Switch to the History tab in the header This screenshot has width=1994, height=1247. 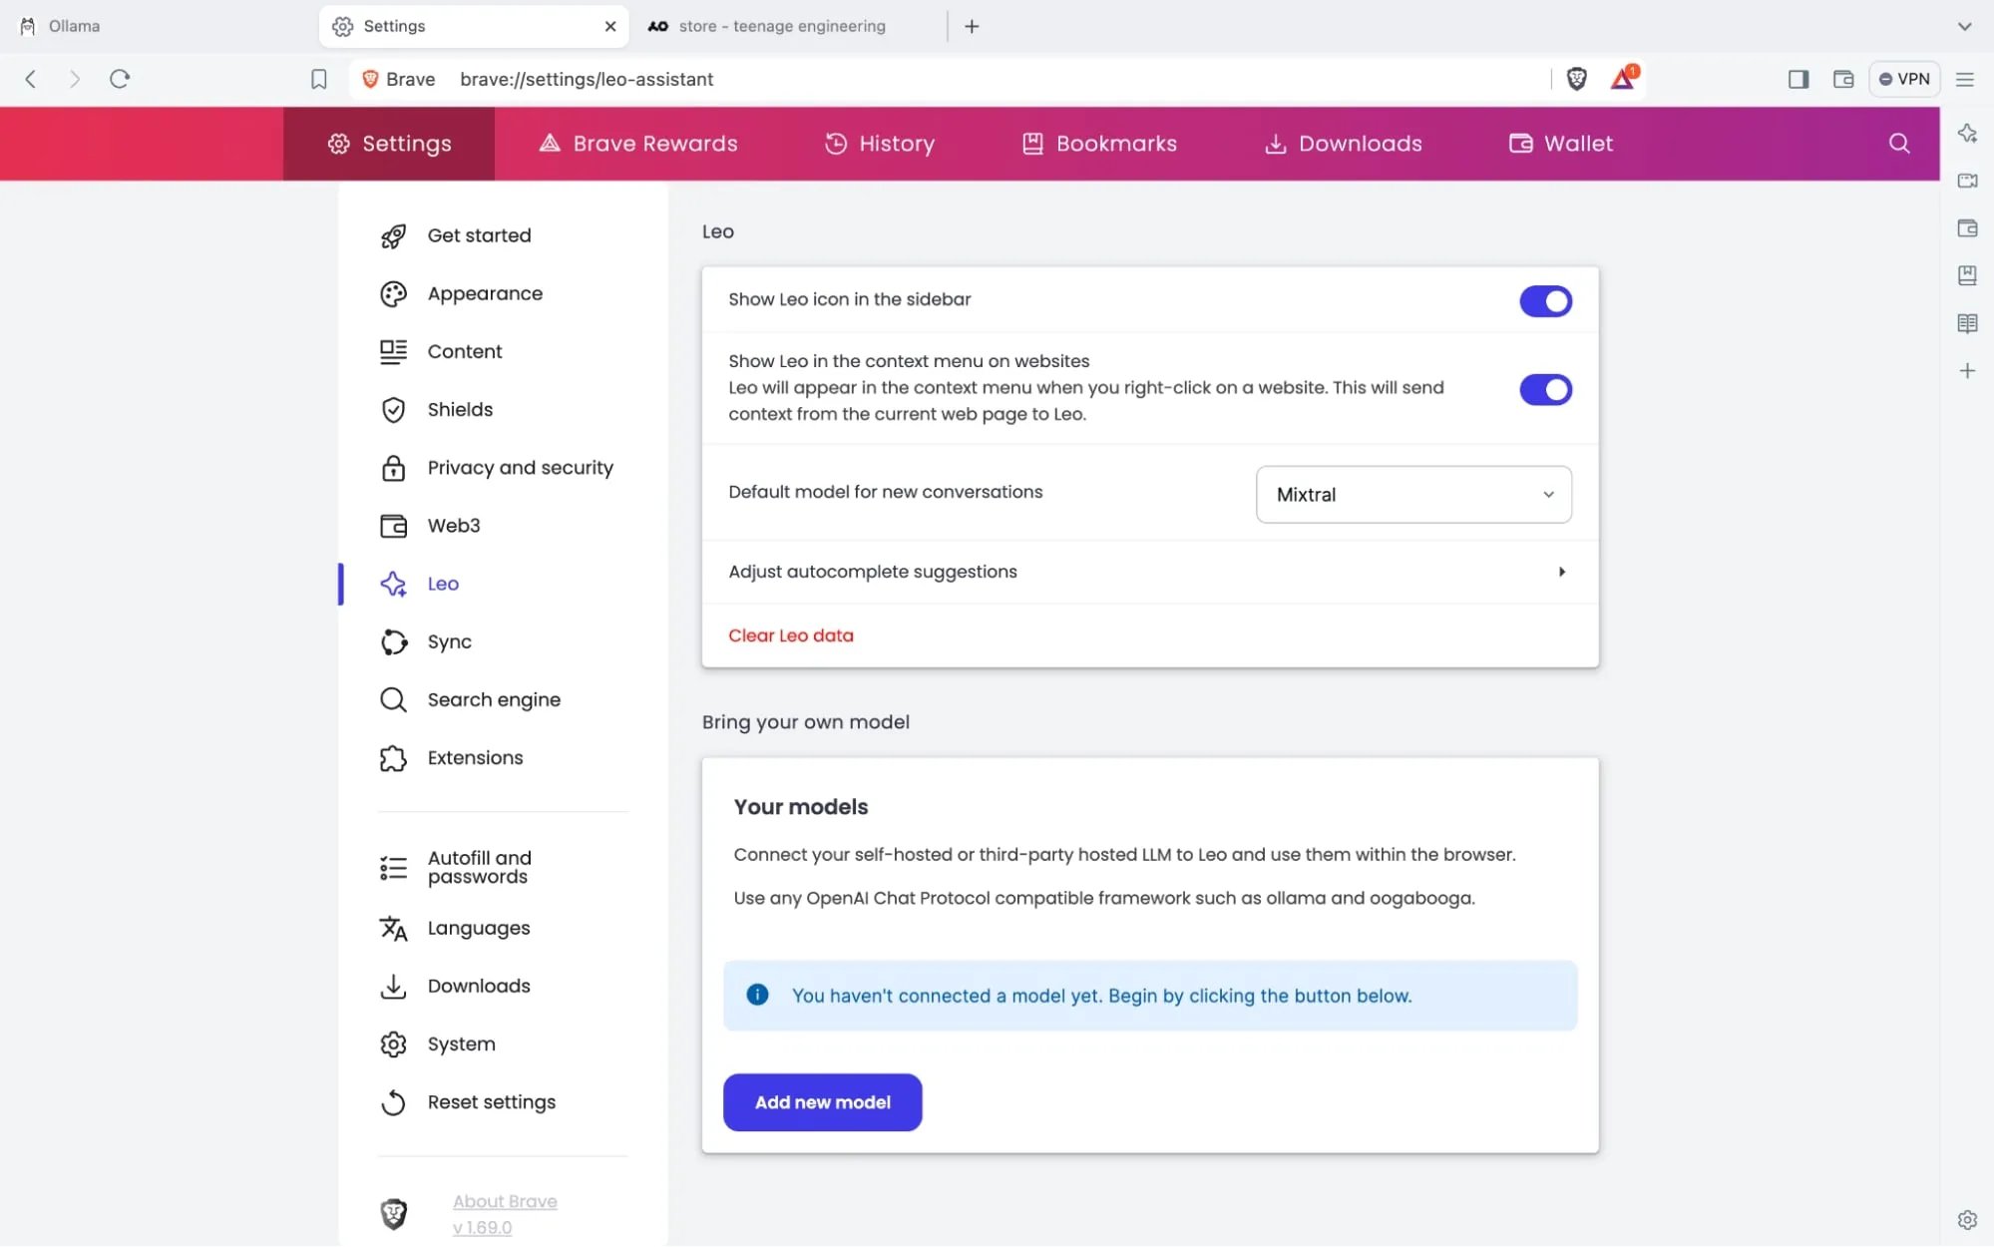tap(879, 144)
